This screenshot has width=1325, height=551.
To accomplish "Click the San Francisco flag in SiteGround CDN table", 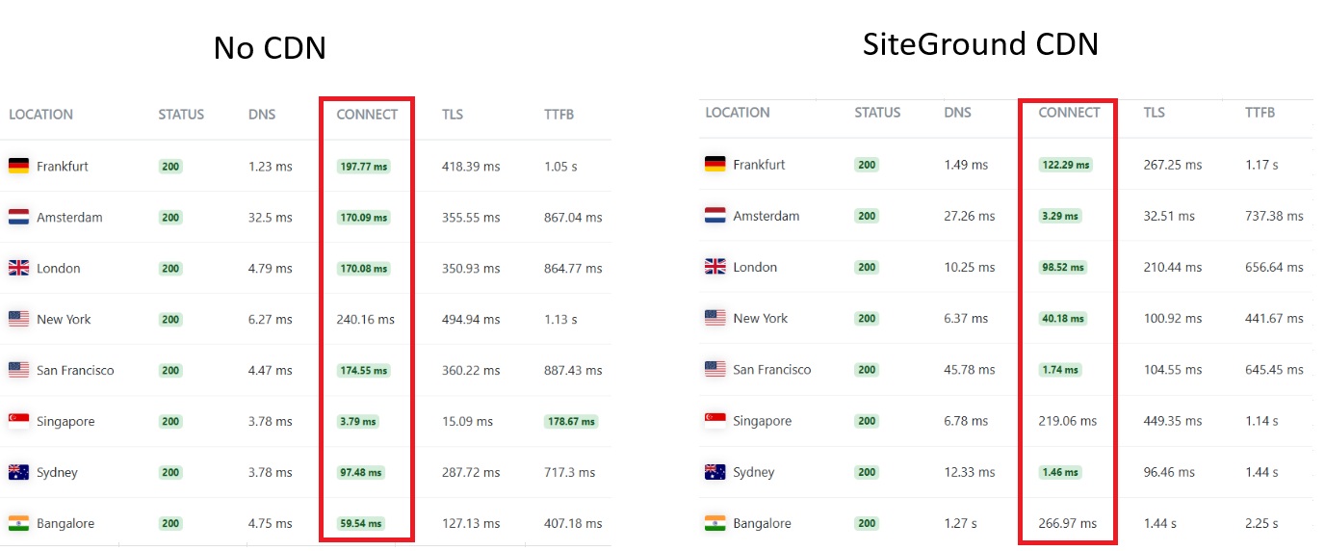I will pyautogui.click(x=714, y=369).
